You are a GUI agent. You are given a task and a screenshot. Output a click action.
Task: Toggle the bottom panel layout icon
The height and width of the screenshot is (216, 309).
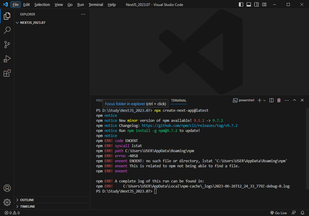(249, 4)
